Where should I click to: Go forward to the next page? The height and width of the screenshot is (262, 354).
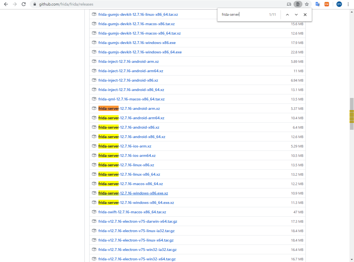(15, 4)
